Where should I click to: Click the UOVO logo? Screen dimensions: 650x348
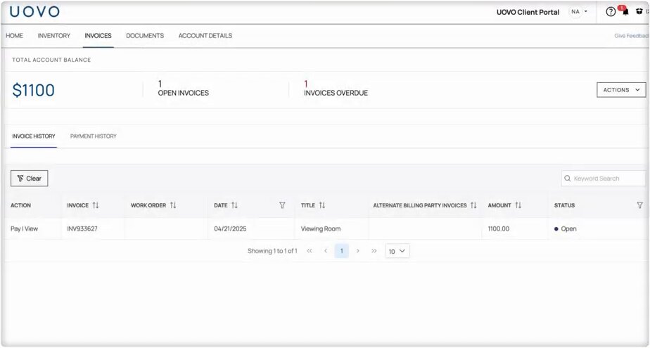[x=35, y=11]
